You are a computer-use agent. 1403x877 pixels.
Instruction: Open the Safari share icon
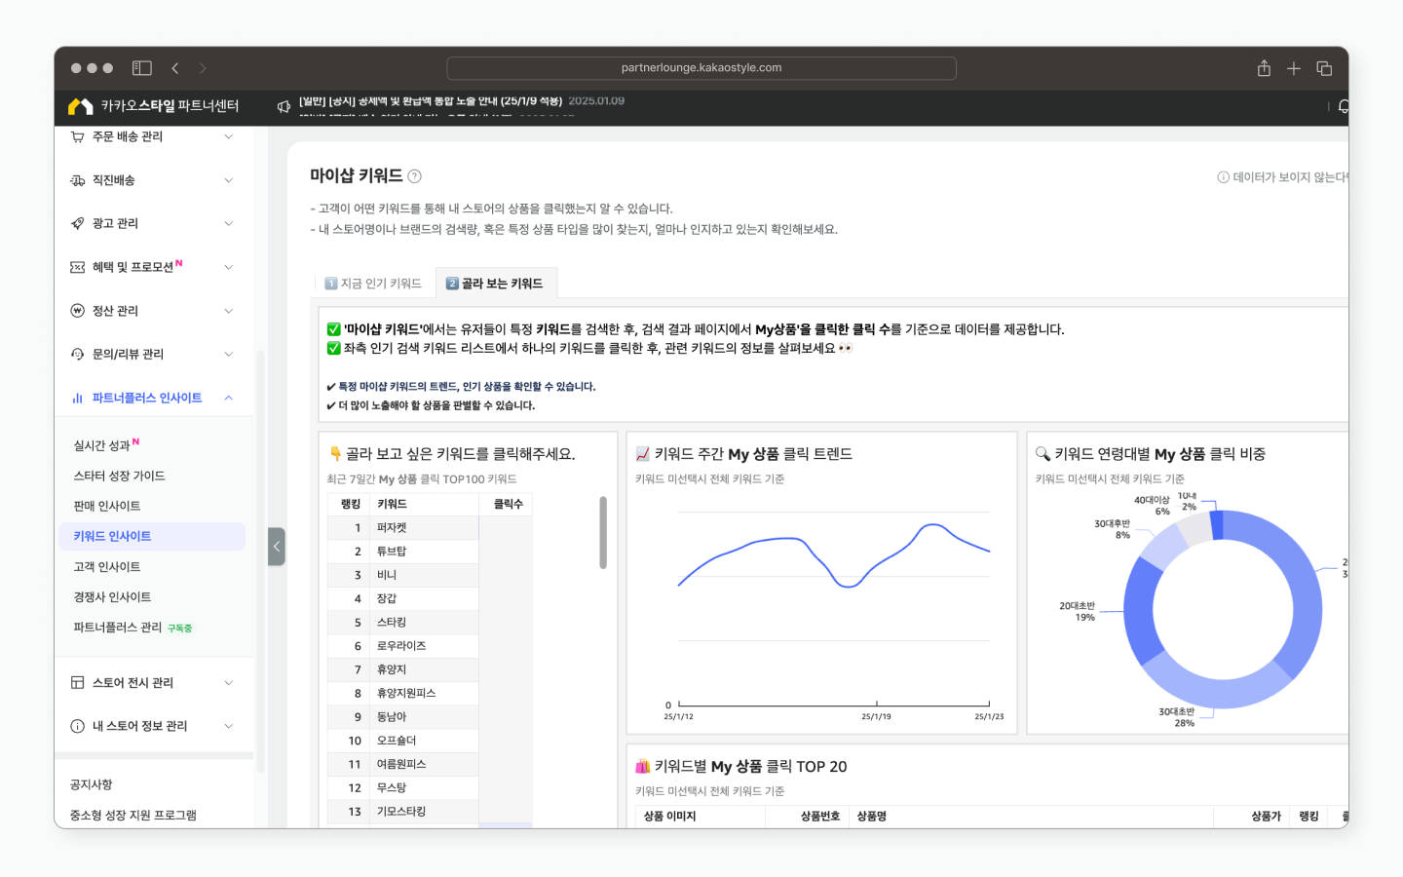[1264, 68]
